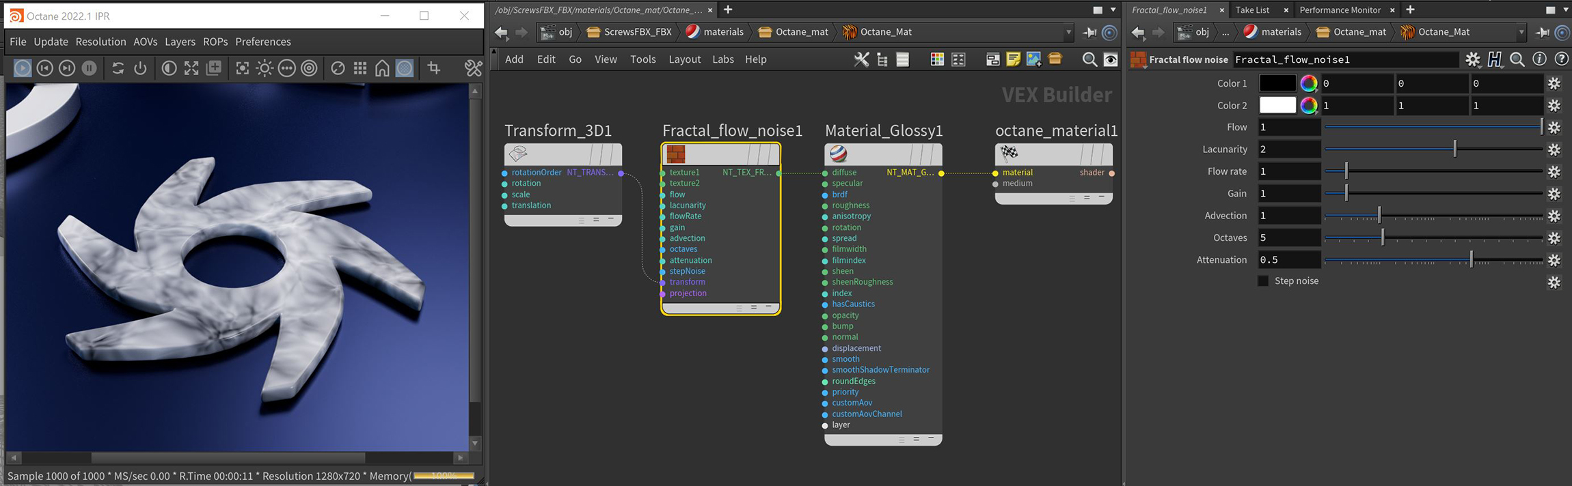The width and height of the screenshot is (1572, 486).
Task: Show node info with the parameter pane's i icon
Action: pyautogui.click(x=1539, y=59)
